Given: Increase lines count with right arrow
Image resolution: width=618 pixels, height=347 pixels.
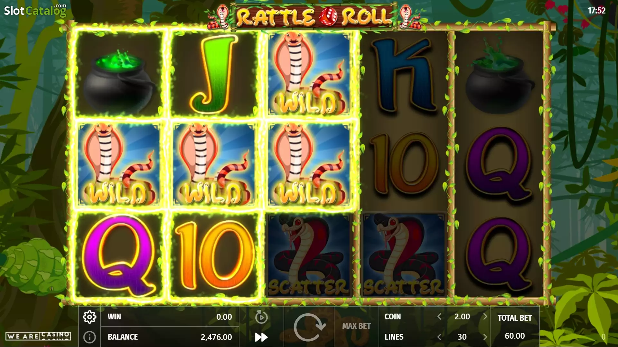Looking at the screenshot, I should 485,337.
